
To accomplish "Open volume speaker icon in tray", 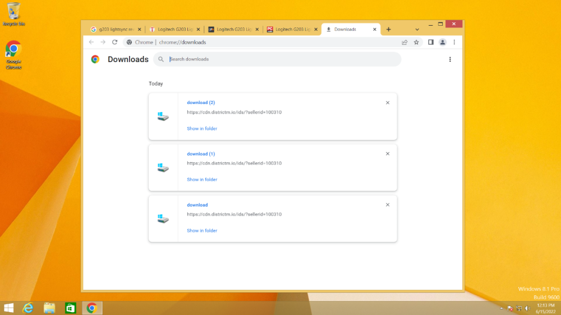I will pos(527,308).
